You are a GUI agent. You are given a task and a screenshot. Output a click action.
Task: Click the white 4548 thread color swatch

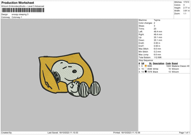pos(146,69)
